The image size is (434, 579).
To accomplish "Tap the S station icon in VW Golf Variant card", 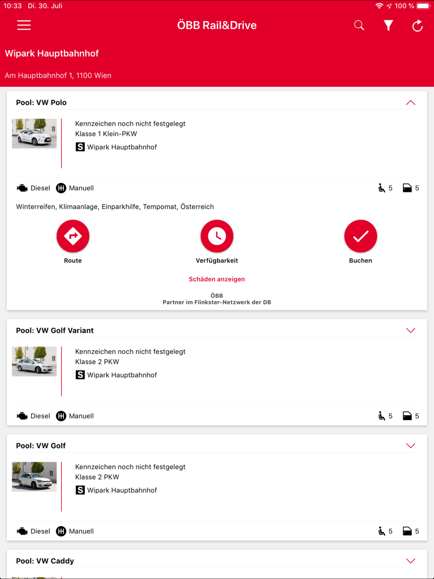I will [x=80, y=375].
